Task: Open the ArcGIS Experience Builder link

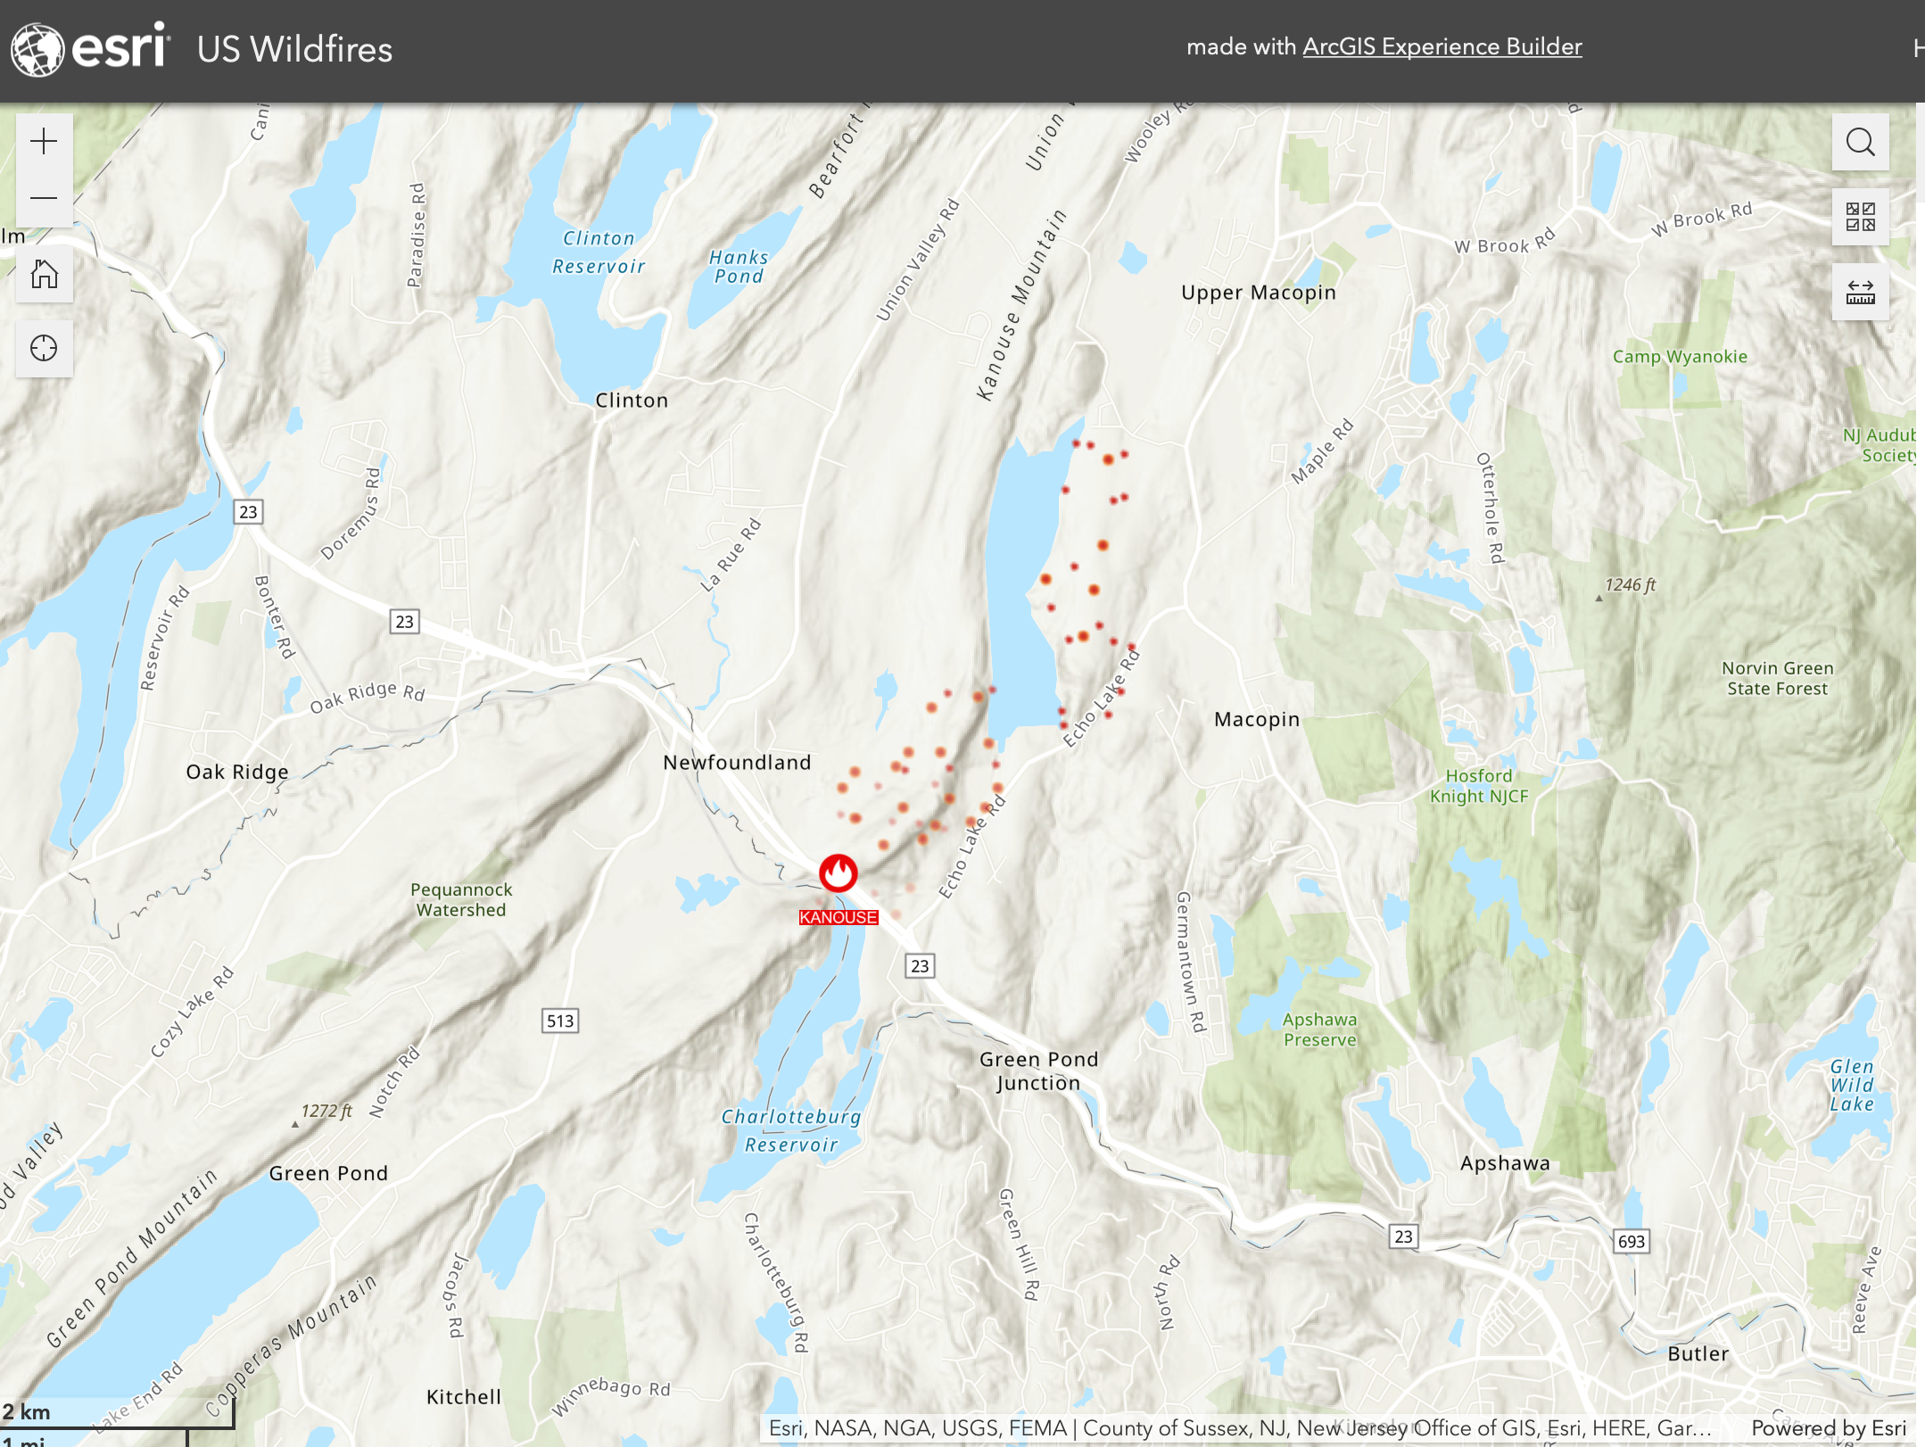Action: pyautogui.click(x=1442, y=46)
